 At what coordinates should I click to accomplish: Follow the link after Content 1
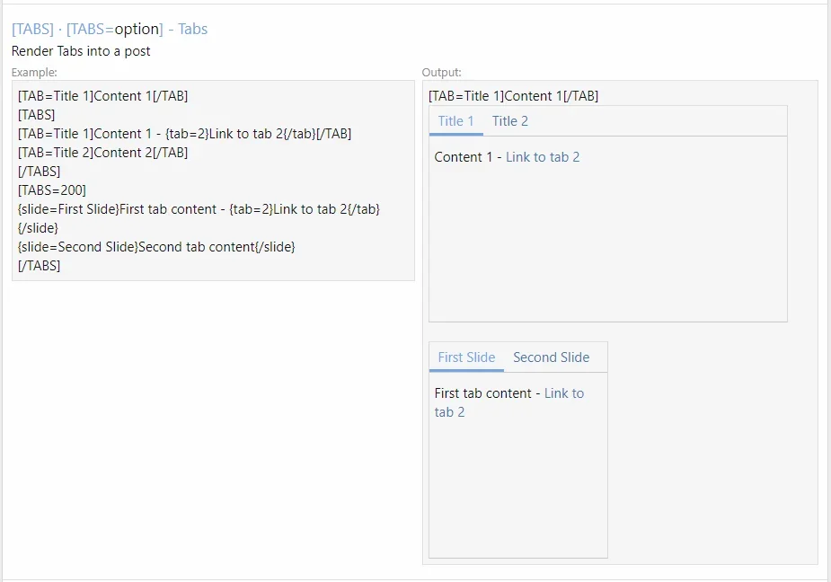543,157
